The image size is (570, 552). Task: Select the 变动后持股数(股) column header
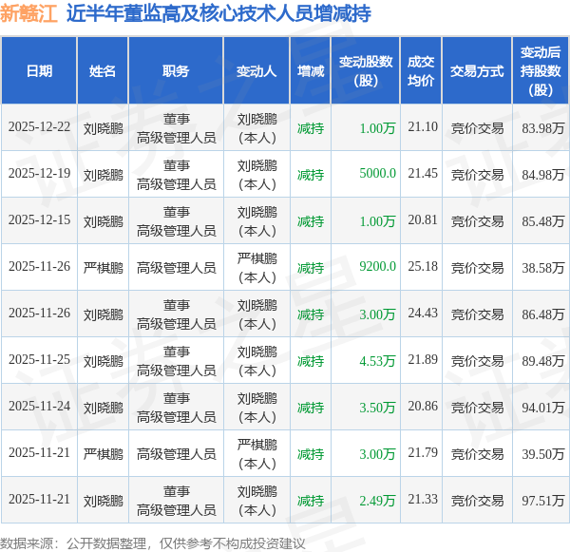pyautogui.click(x=541, y=70)
